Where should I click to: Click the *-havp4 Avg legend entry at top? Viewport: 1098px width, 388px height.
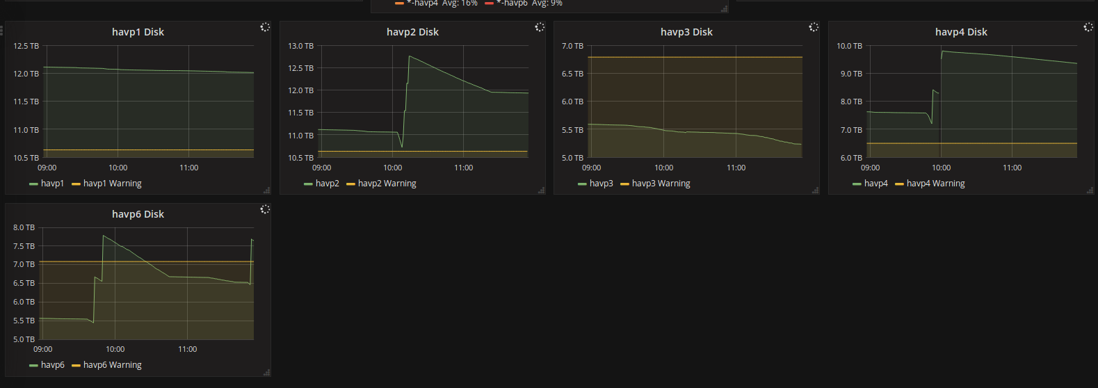coord(442,3)
